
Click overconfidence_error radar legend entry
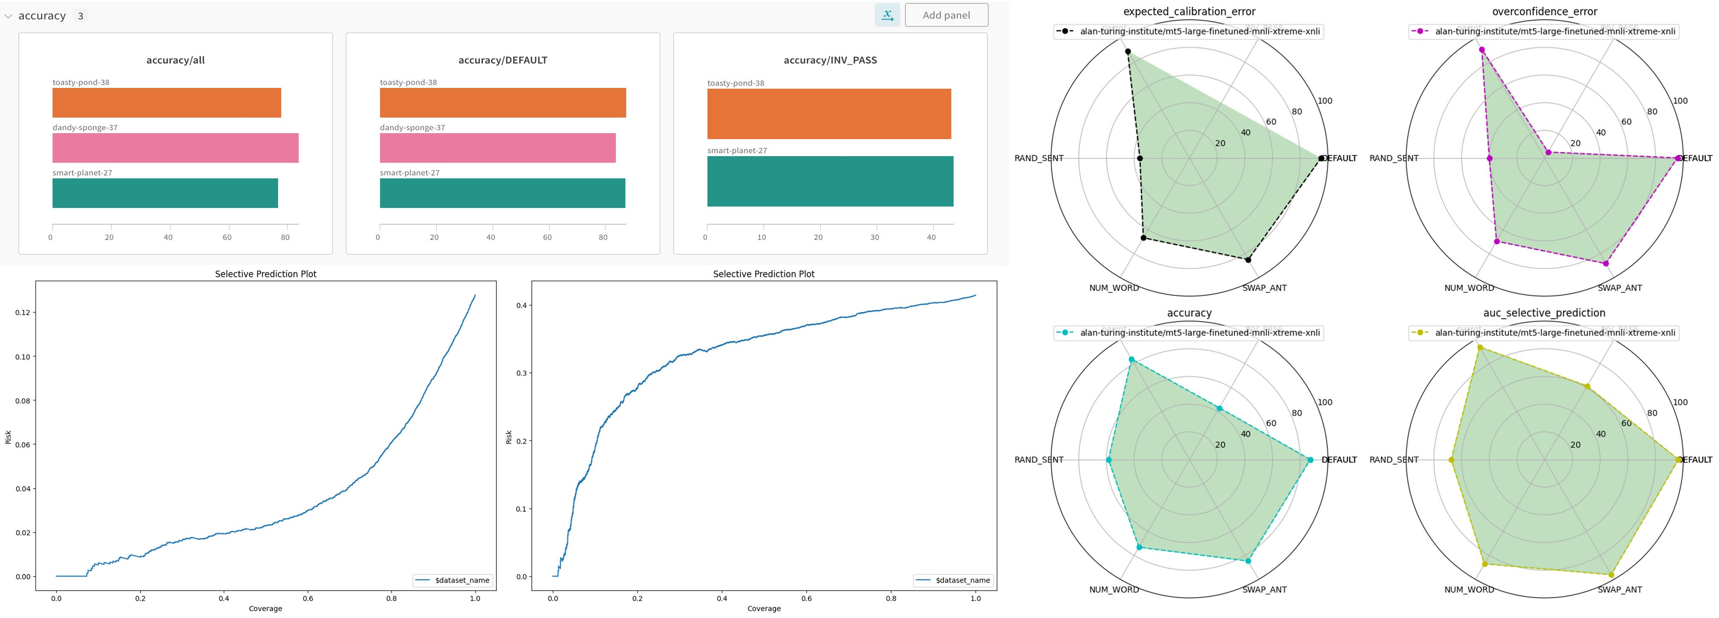point(1544,31)
